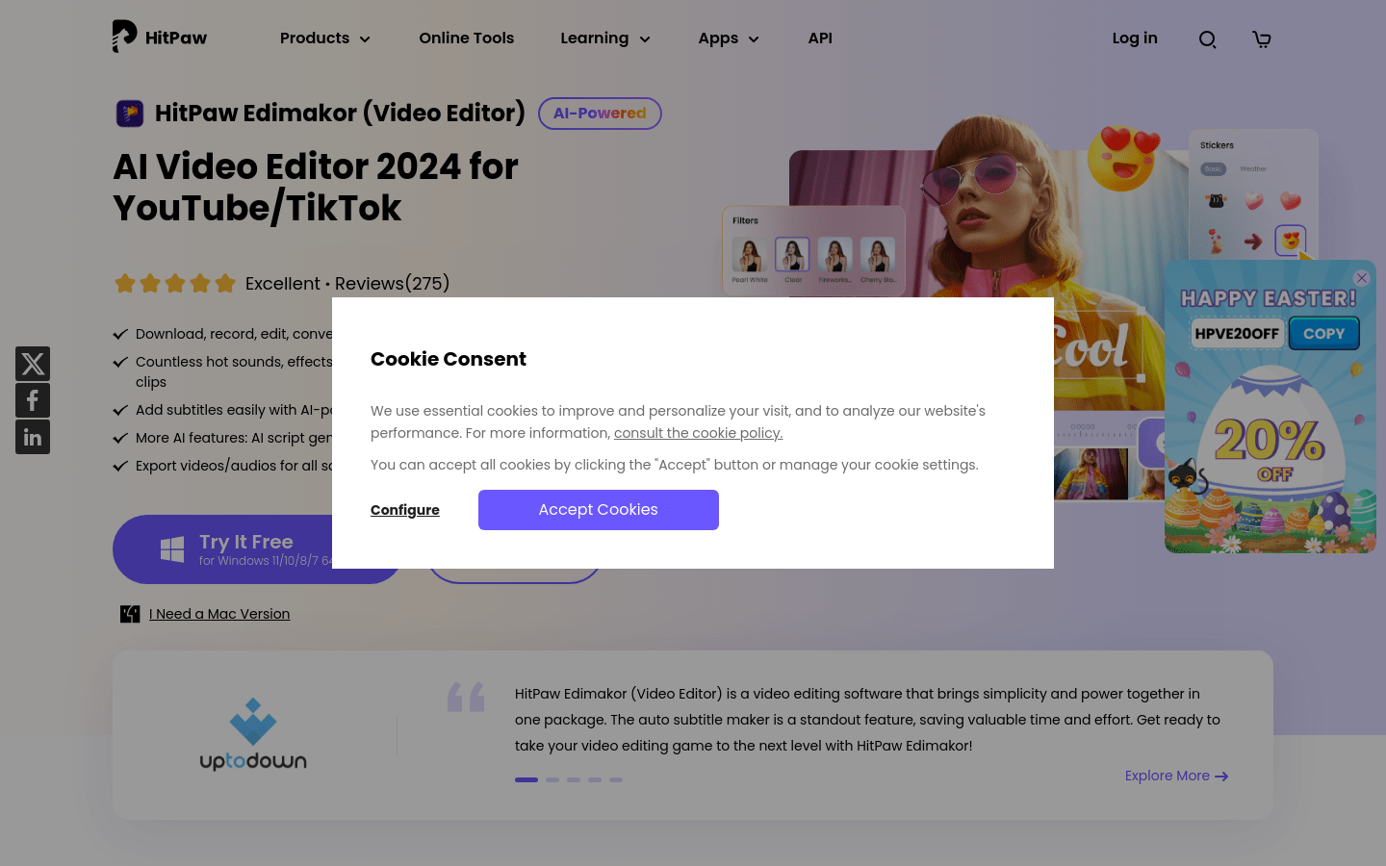Click the HPVE20OFF coupon code

1237,334
